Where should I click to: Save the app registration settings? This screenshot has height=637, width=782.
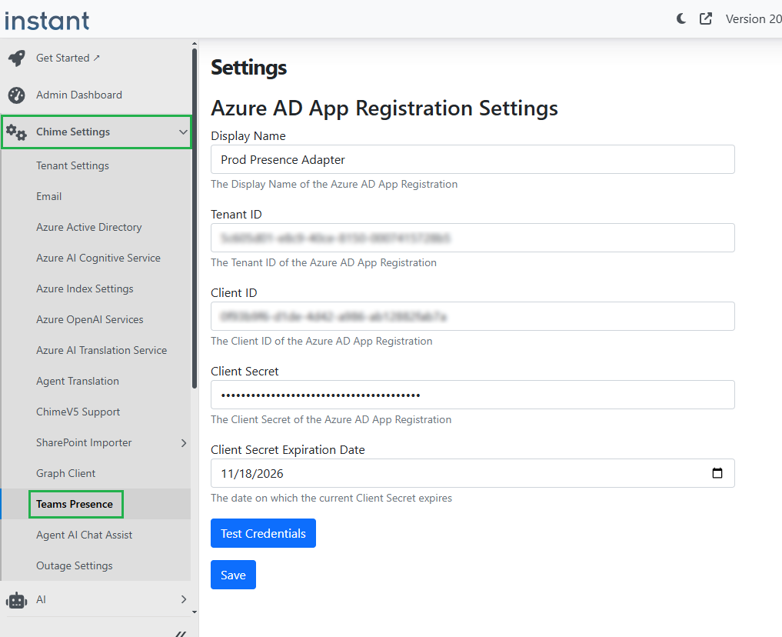click(x=233, y=575)
